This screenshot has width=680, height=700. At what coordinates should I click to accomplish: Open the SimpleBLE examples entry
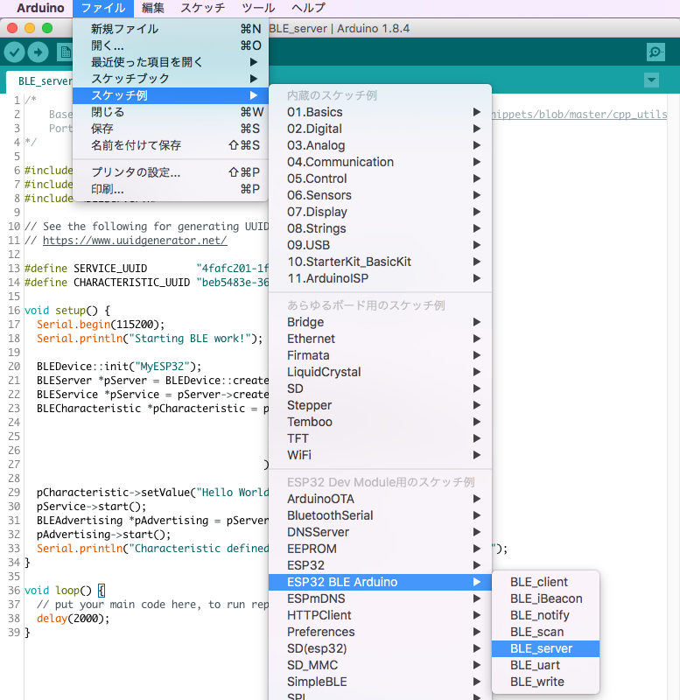click(x=381, y=682)
